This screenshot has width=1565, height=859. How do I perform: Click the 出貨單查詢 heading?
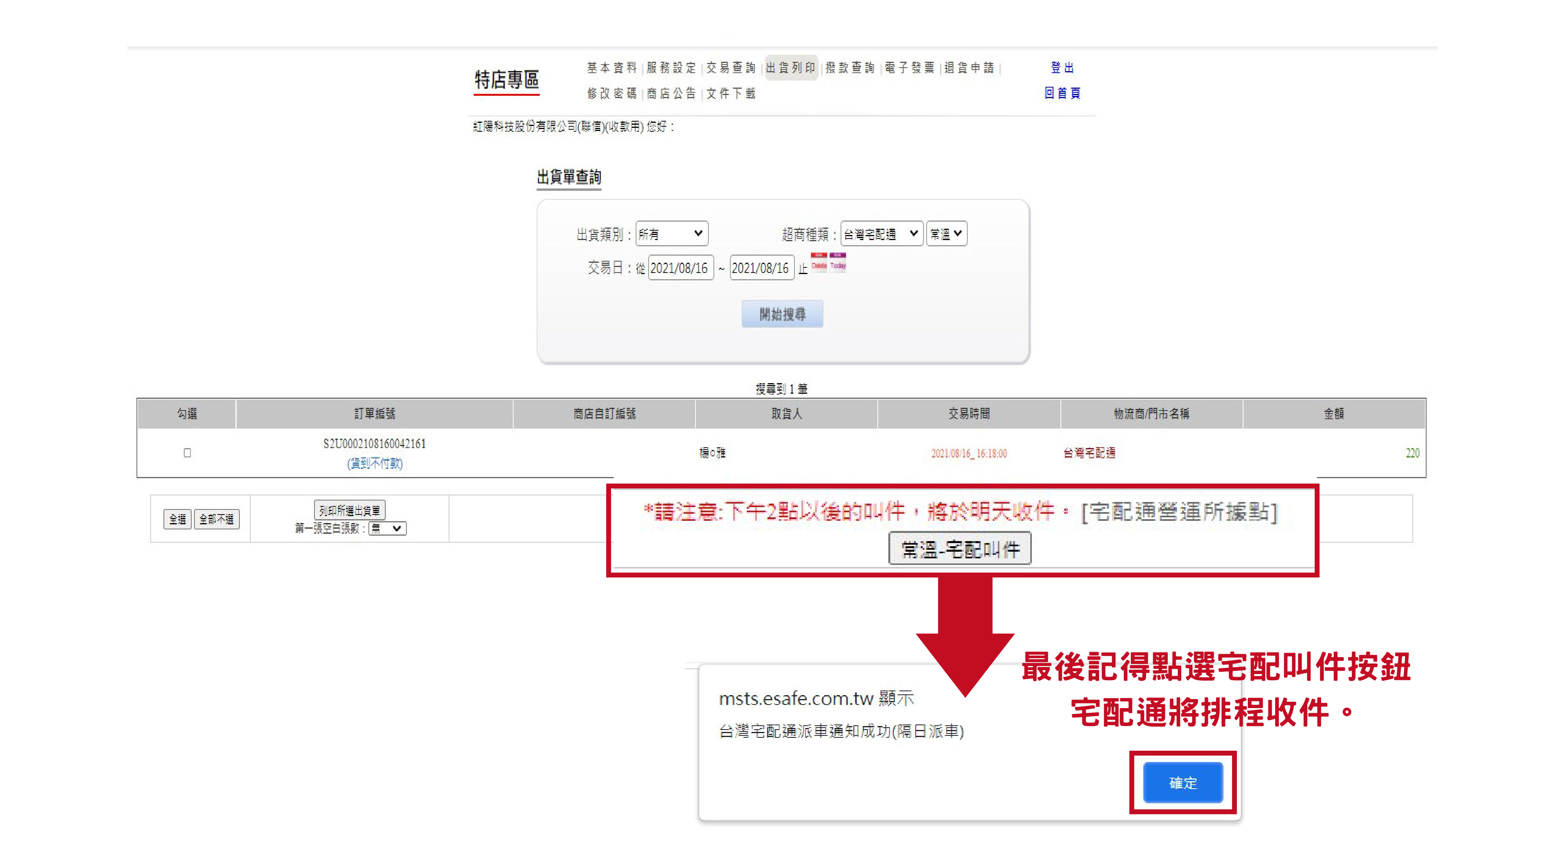coord(569,177)
